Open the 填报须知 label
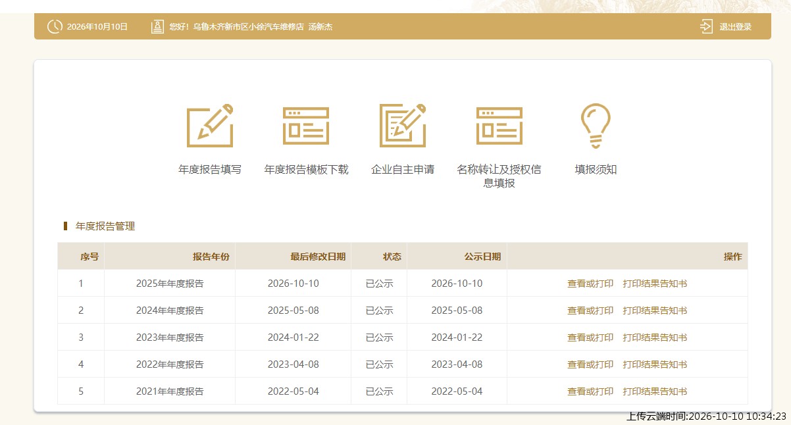Viewport: 791px width, 425px height. coord(596,170)
